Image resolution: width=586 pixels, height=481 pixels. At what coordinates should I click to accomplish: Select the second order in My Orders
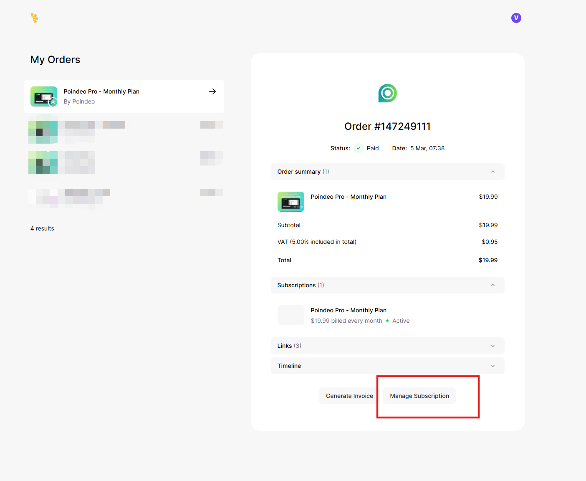[x=124, y=129]
